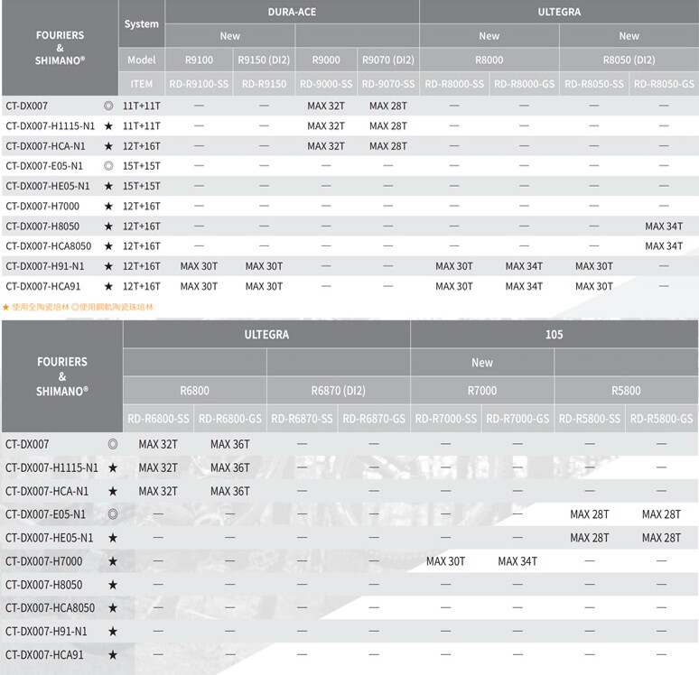Click the circle icon beside 15T+15T in the CT-DX007-E05-N1 row

click(108, 166)
